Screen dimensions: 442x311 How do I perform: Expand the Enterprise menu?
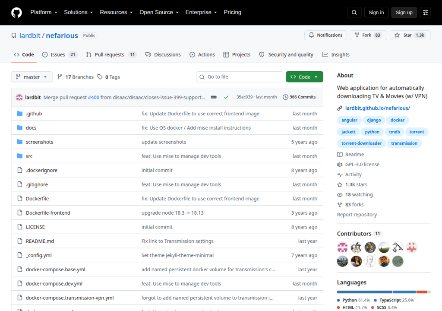[201, 13]
